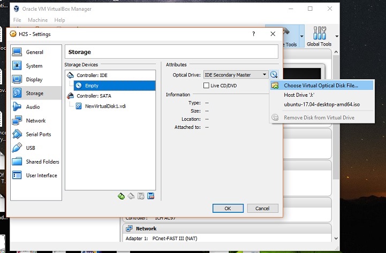Click scroll up arrow in Manager details
The width and height of the screenshot is (386, 253).
pyautogui.click(x=336, y=52)
